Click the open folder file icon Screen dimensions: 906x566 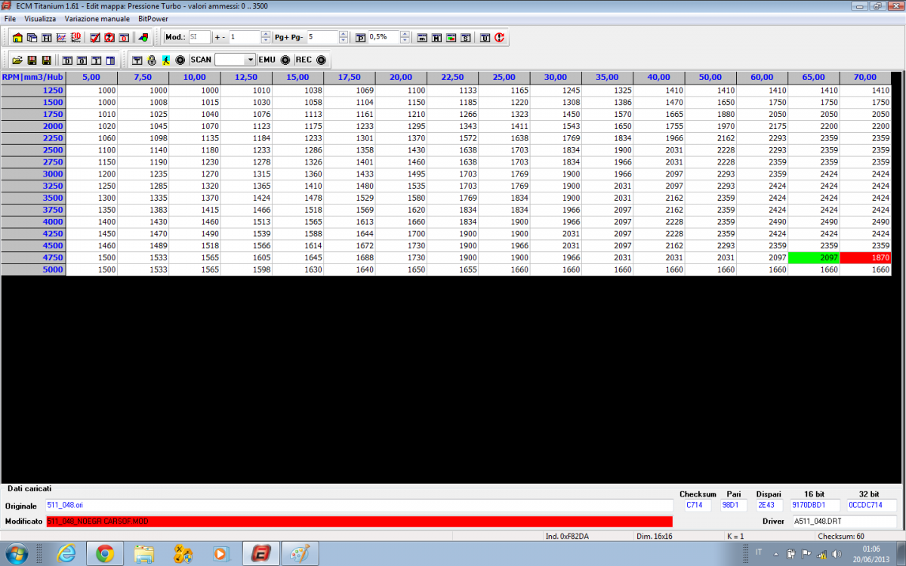[17, 60]
